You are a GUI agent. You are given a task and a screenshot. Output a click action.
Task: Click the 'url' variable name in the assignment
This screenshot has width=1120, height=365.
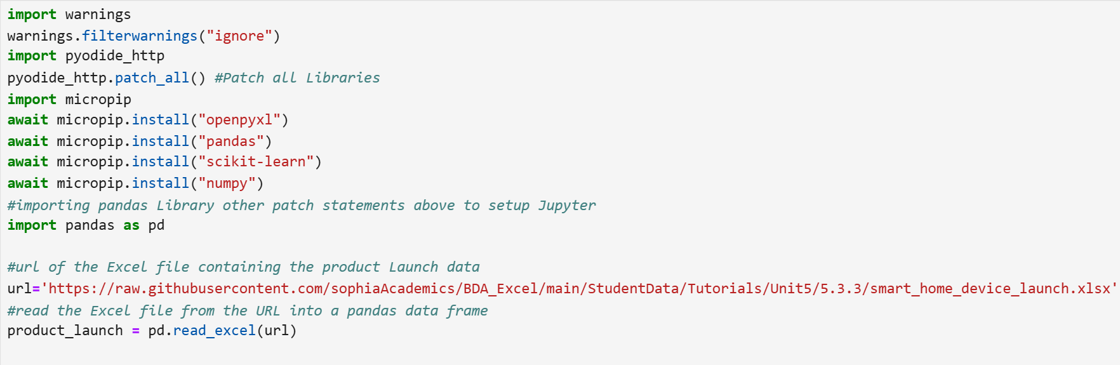19,289
